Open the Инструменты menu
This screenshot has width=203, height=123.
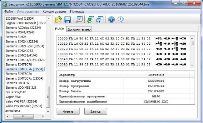(x=27, y=12)
